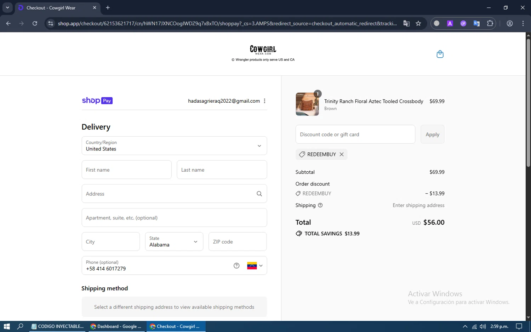Expand the Country/Region dropdown
This screenshot has width=531, height=332.
[174, 145]
